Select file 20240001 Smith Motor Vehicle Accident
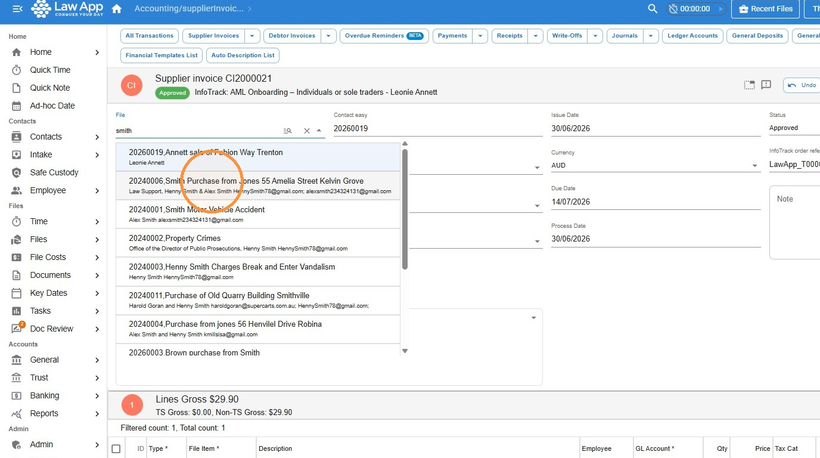The height and width of the screenshot is (458, 820). click(x=258, y=214)
